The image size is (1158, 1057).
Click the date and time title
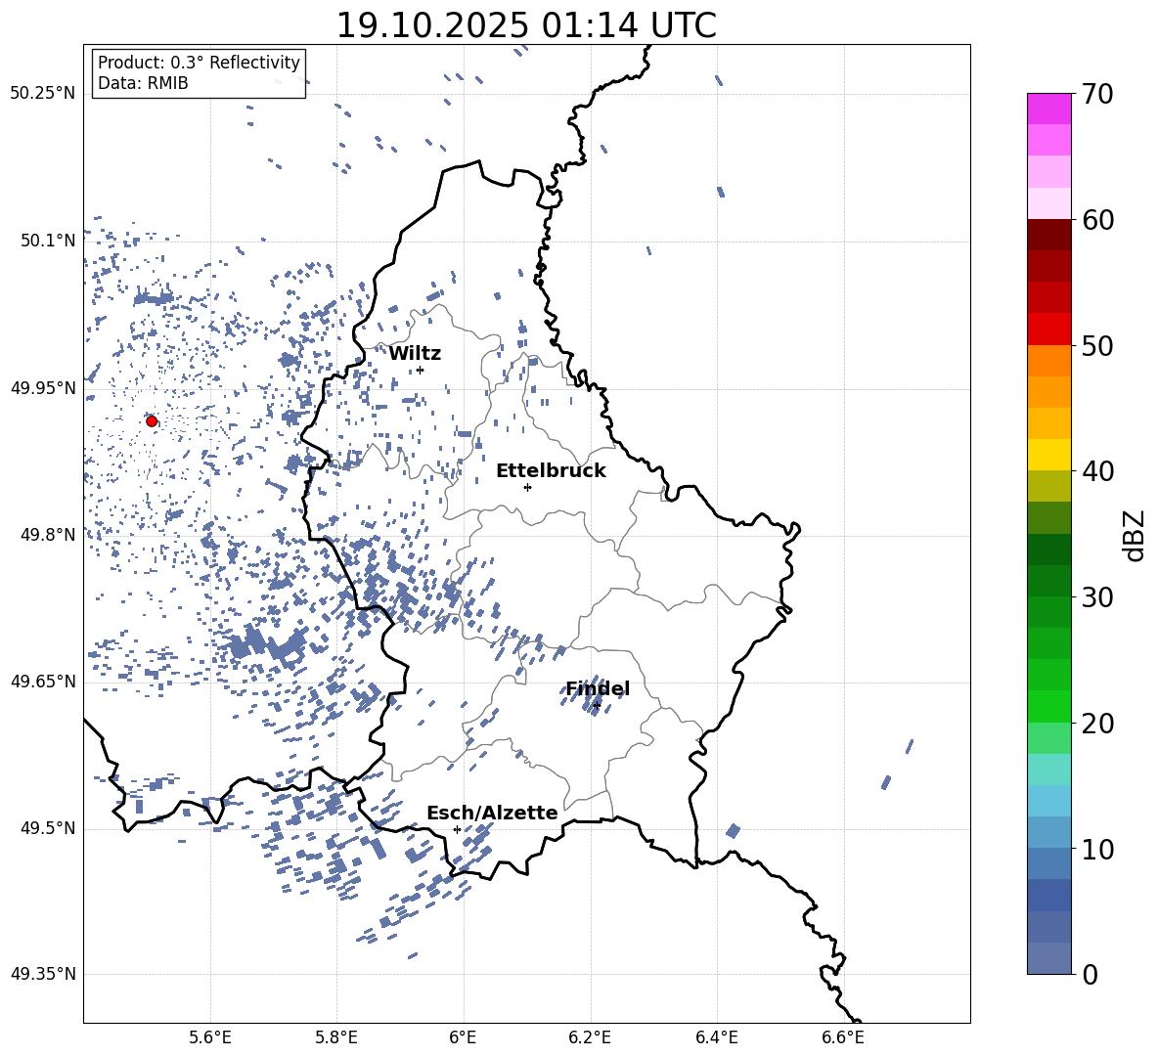point(526,25)
